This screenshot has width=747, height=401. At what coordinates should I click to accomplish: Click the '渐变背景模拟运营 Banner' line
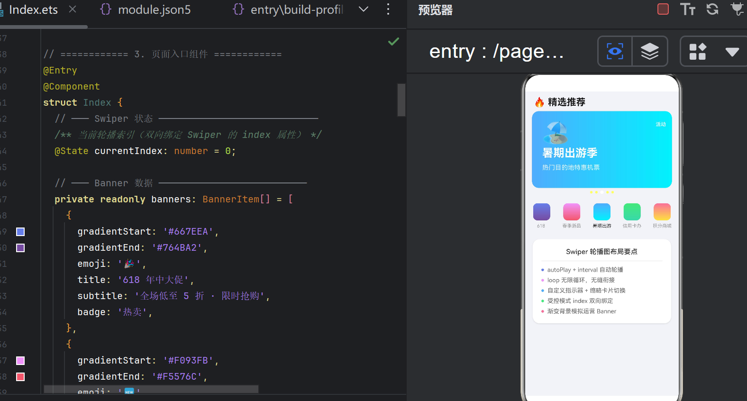(x=582, y=311)
